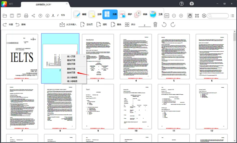
Task: Delete selected page with trash icon
Action: 155,25
